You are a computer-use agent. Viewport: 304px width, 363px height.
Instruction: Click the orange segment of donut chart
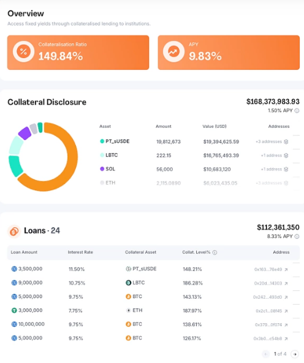[x=72, y=157]
